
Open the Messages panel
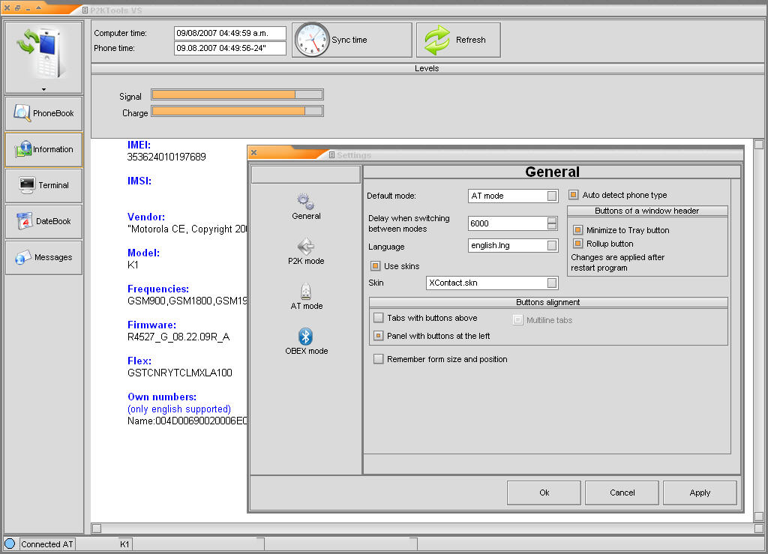click(43, 257)
